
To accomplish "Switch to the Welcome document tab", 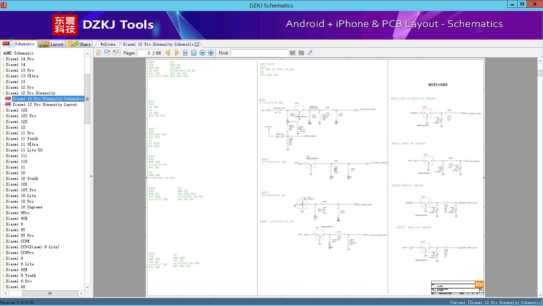I will [x=108, y=44].
